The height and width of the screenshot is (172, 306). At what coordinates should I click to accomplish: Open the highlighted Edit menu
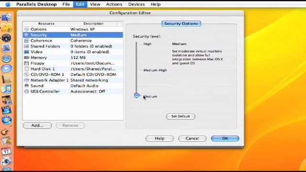(x=80, y=4)
